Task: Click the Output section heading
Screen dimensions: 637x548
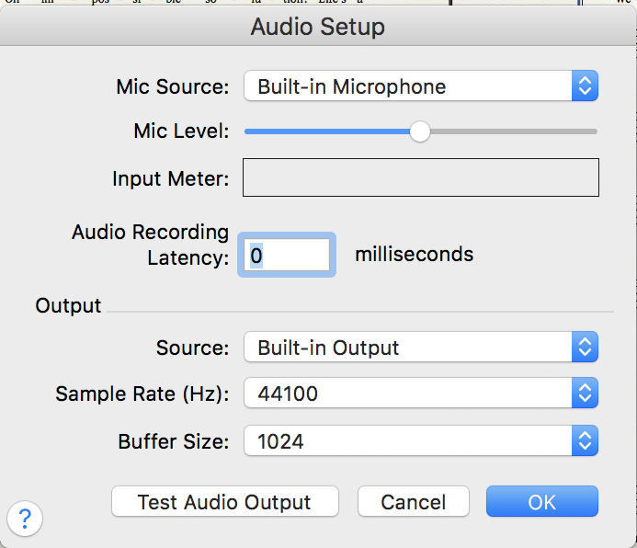Action: click(68, 305)
